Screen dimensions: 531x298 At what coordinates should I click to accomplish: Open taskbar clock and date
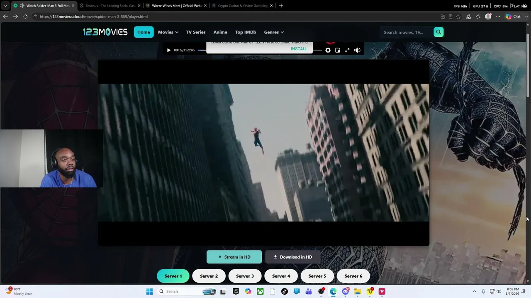[513, 291]
